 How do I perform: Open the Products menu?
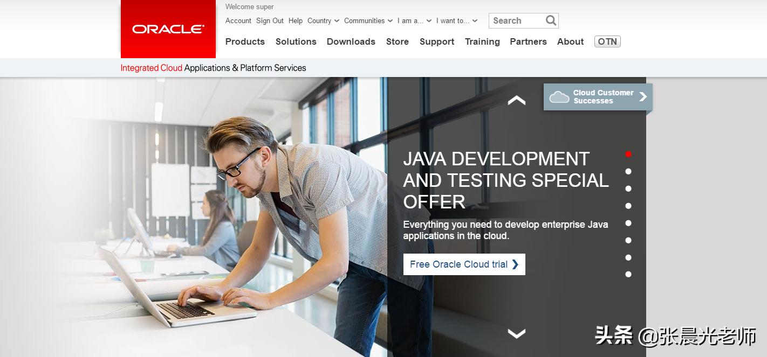pyautogui.click(x=245, y=41)
